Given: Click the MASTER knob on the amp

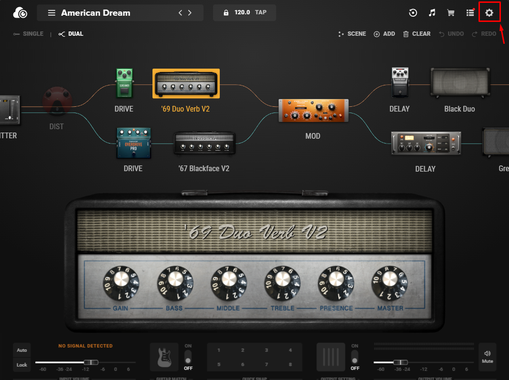Looking at the screenshot, I should pos(389,282).
